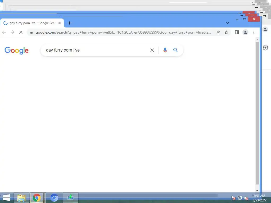
Task: Minimize the front Chrome window
Action: pos(237,20)
